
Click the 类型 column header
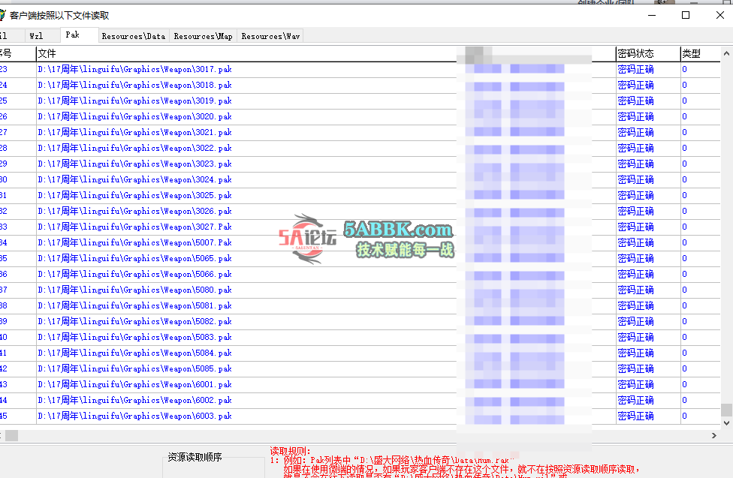pos(700,54)
